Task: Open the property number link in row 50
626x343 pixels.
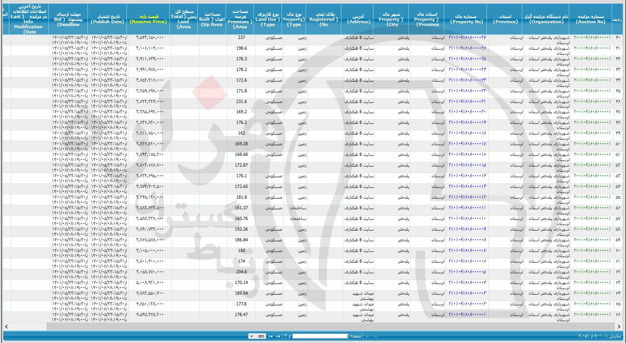Action: pos(467,144)
